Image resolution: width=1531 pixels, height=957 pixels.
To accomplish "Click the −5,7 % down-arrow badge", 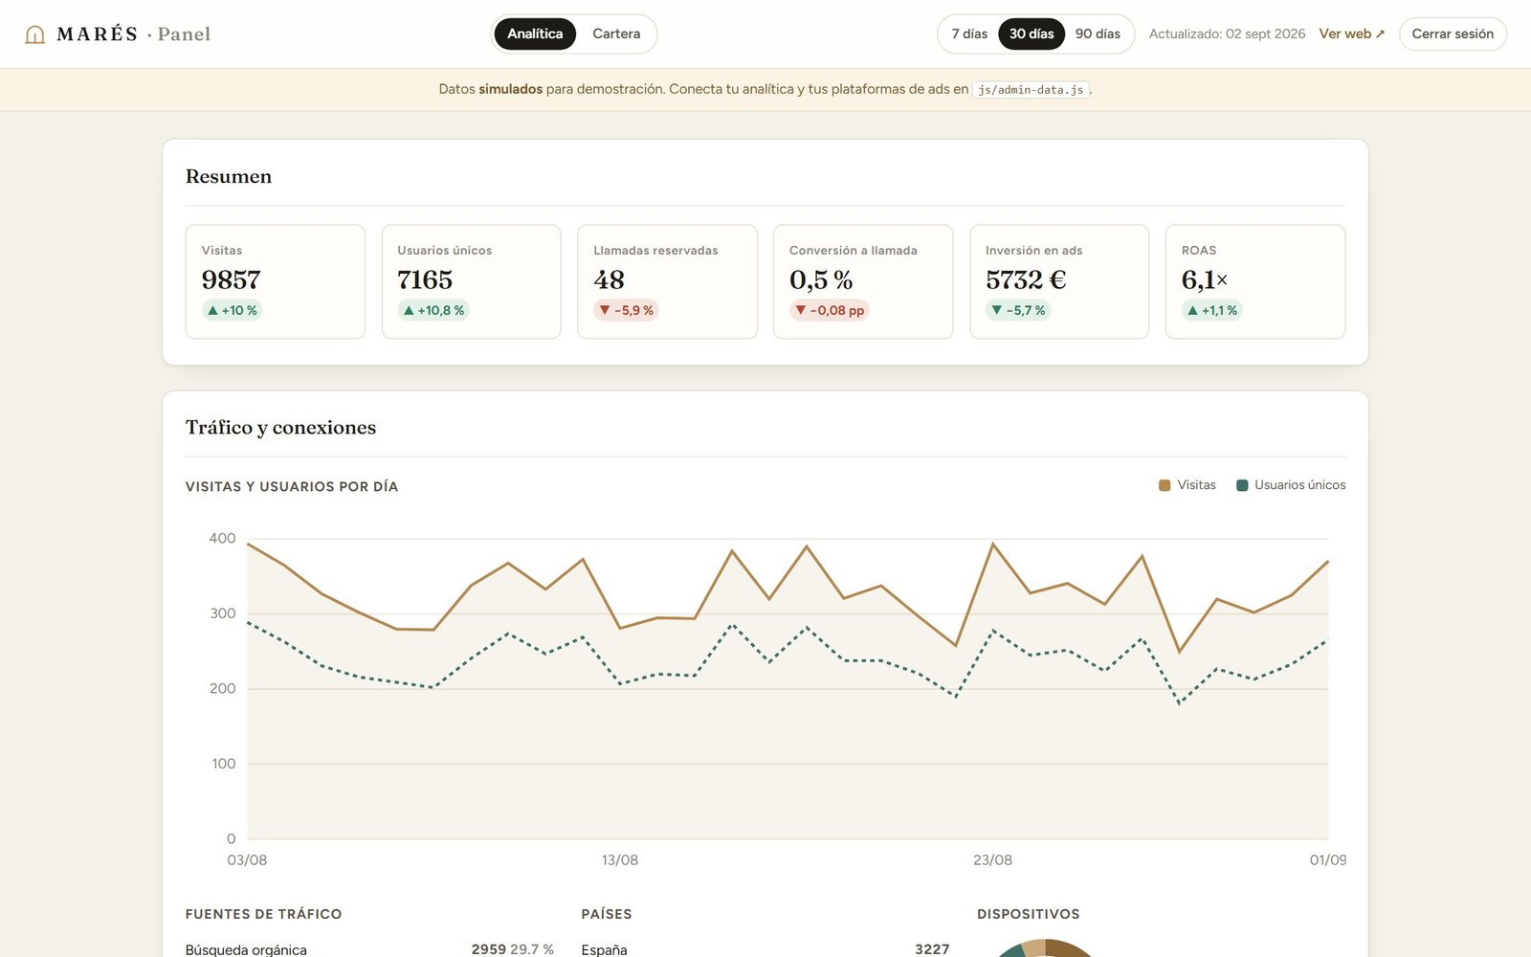I will coord(1018,310).
